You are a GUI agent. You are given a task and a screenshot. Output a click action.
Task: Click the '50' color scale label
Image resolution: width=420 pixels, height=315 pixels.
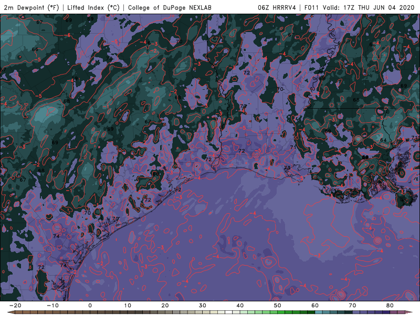pyautogui.click(x=278, y=306)
